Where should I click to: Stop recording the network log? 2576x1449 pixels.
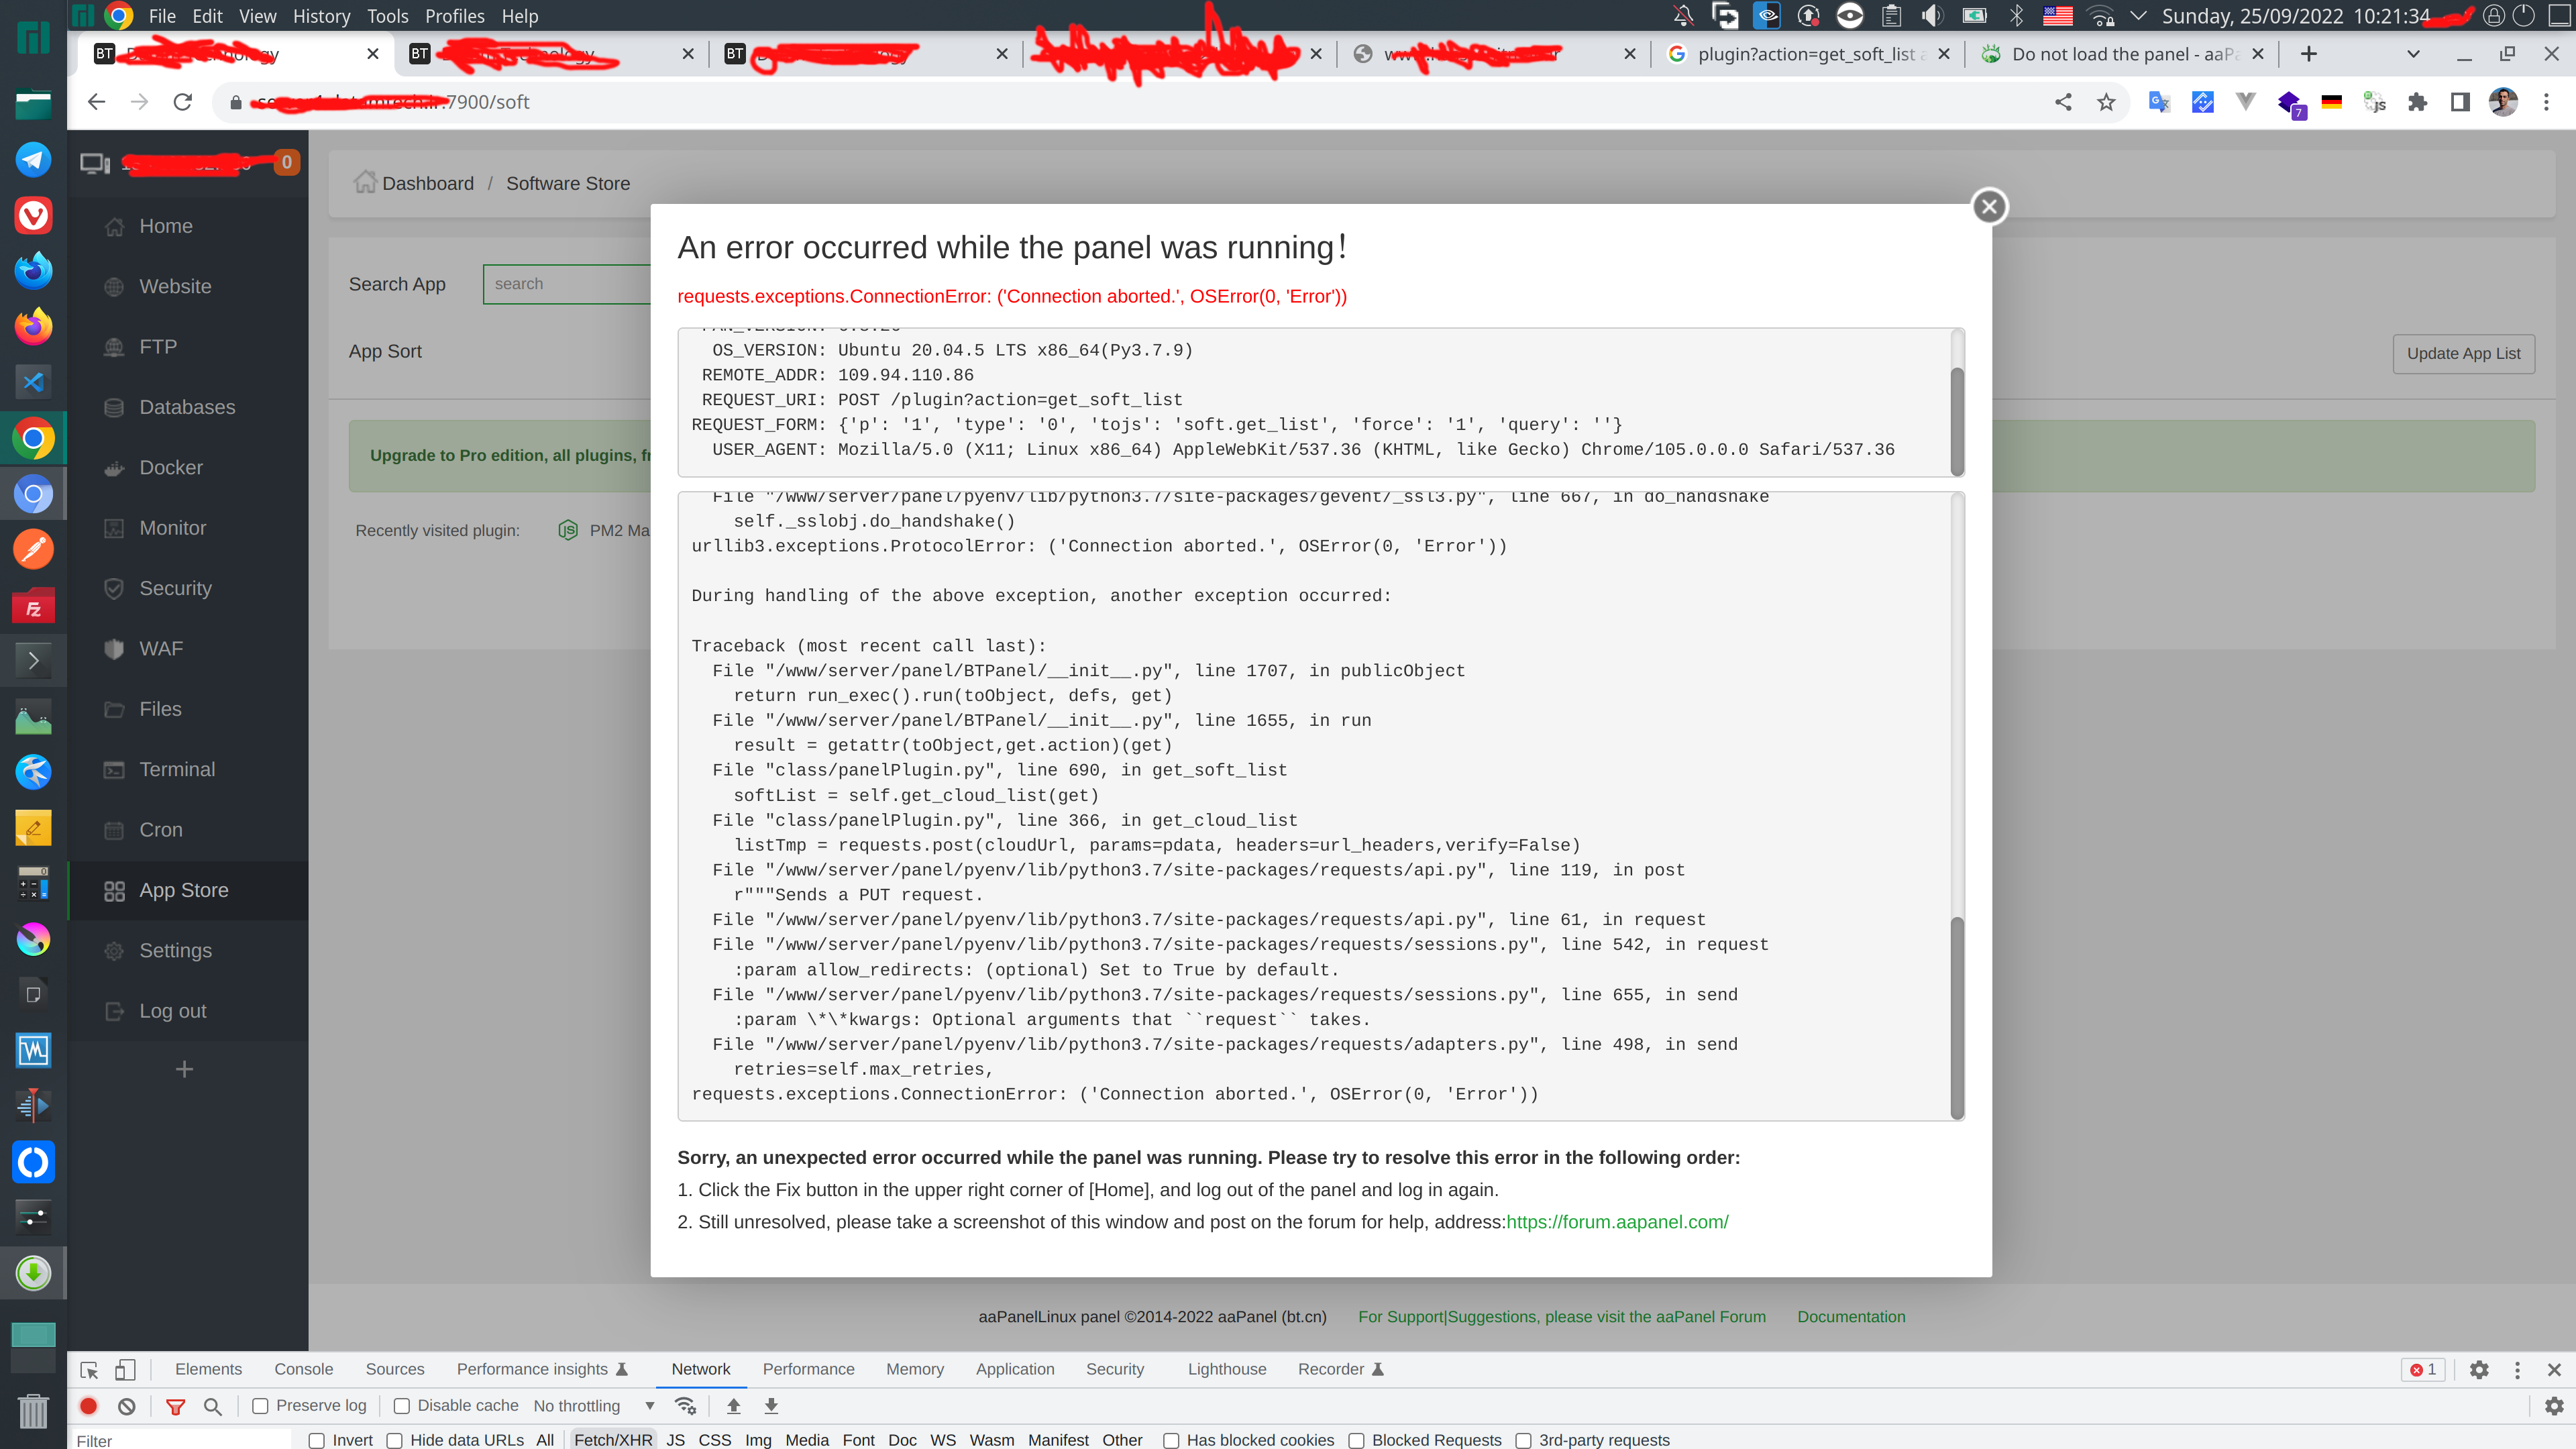pyautogui.click(x=88, y=1406)
